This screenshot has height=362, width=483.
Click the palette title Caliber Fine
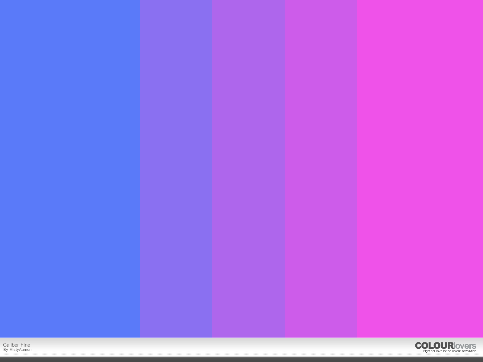17,345
